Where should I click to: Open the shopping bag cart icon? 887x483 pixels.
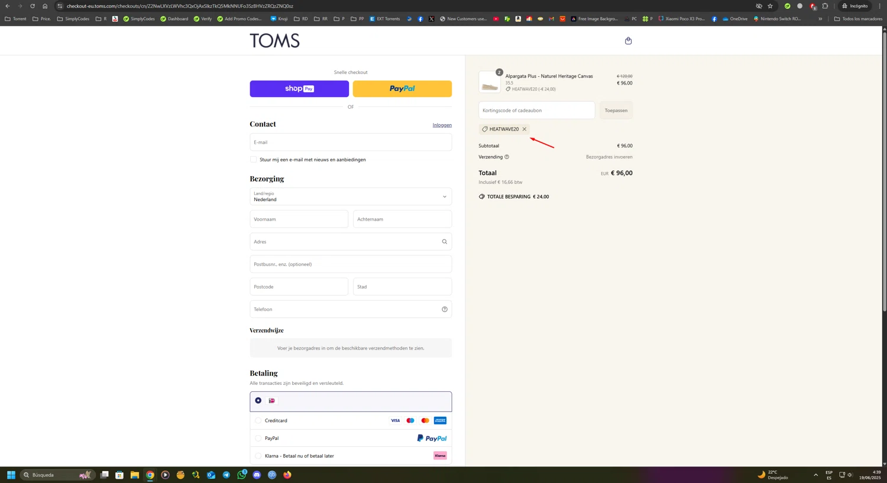(x=628, y=41)
